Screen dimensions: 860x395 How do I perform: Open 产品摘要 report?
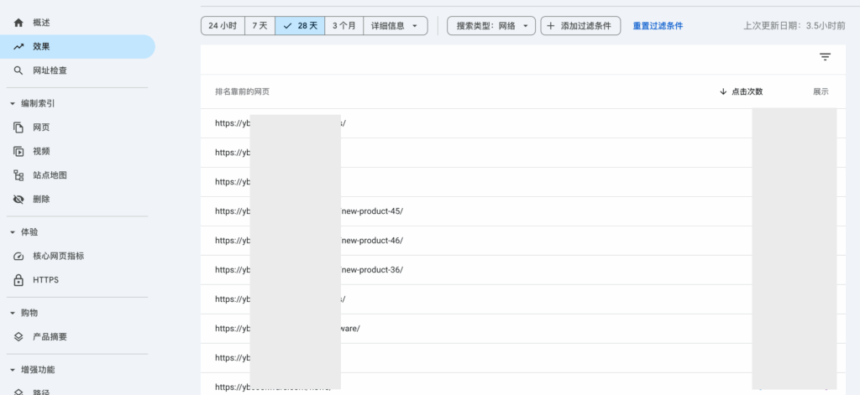click(x=77, y=337)
